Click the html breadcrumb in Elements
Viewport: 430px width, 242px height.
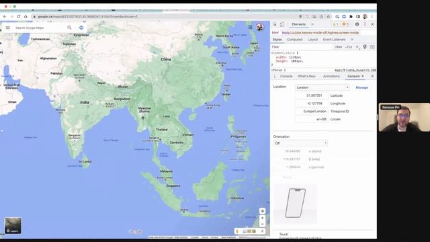[275, 33]
